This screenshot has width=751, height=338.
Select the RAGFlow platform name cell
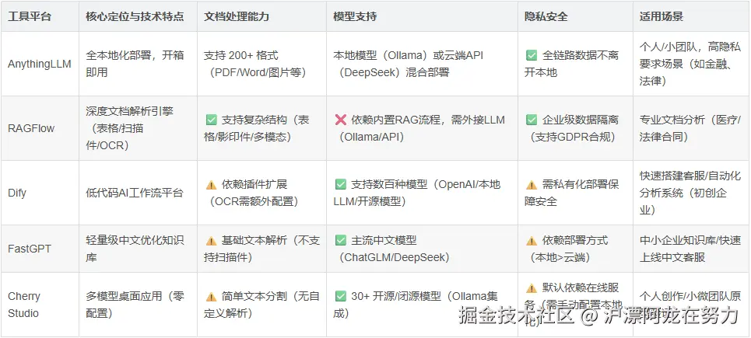click(x=40, y=129)
